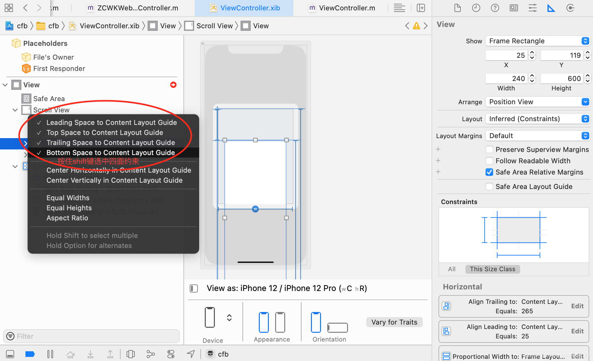Open the Layout Margins Default dropdown

[x=538, y=136]
